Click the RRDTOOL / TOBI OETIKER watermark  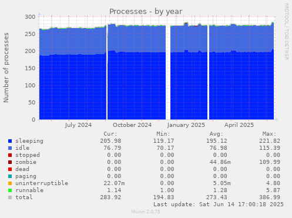(x=286, y=32)
